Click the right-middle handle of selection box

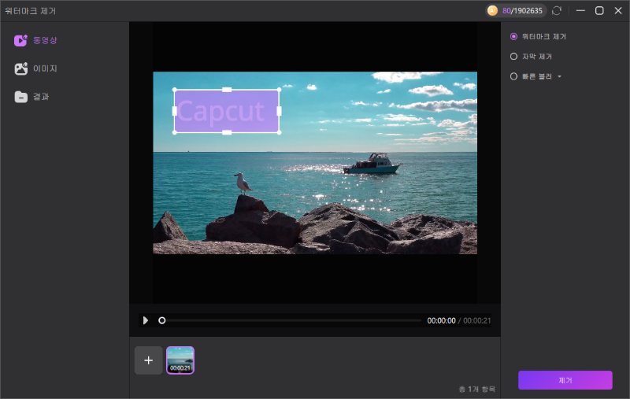pyautogui.click(x=280, y=111)
